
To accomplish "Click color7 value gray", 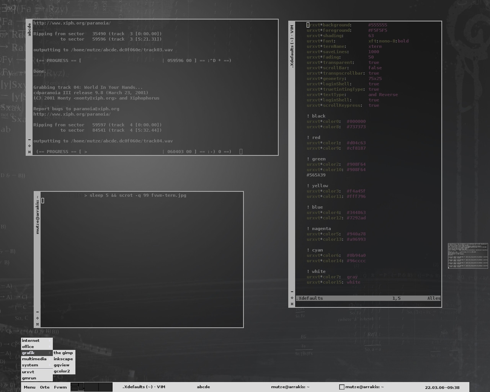I will point(352,277).
